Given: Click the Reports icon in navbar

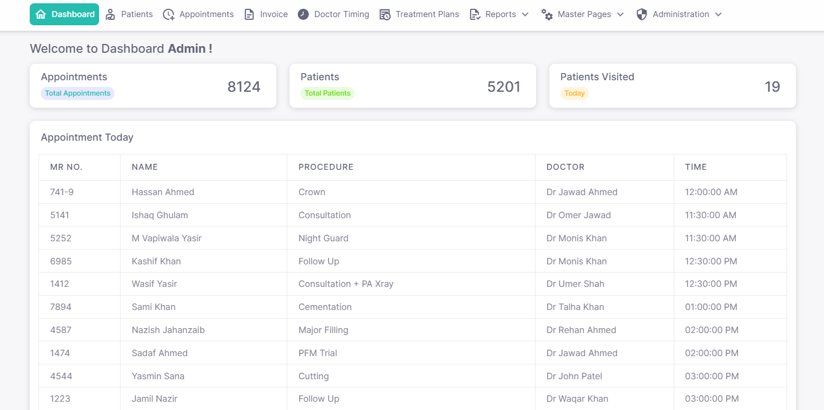Looking at the screenshot, I should (x=474, y=14).
